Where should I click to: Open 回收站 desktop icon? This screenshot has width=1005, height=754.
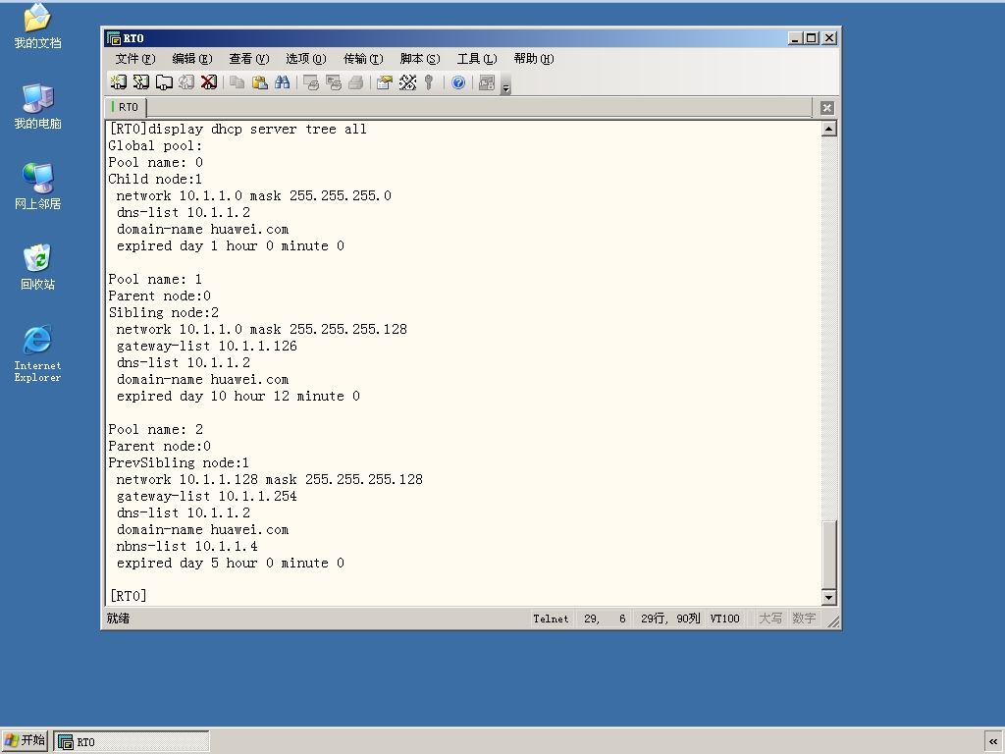(x=37, y=267)
